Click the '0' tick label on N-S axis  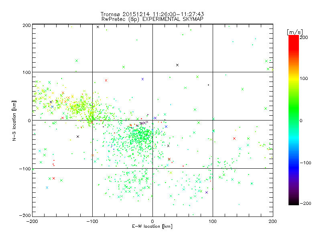pyautogui.click(x=29, y=121)
